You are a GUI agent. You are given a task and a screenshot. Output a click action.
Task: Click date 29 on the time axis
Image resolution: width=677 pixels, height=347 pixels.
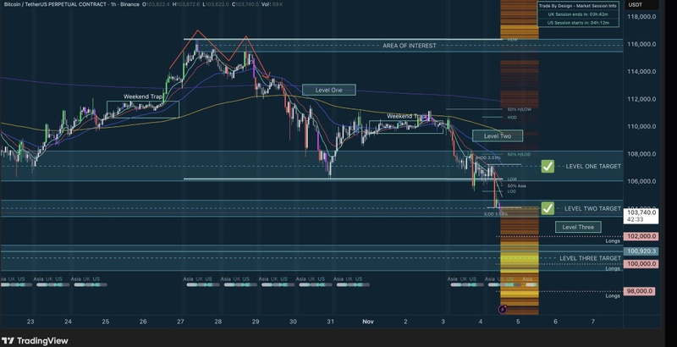pos(256,322)
